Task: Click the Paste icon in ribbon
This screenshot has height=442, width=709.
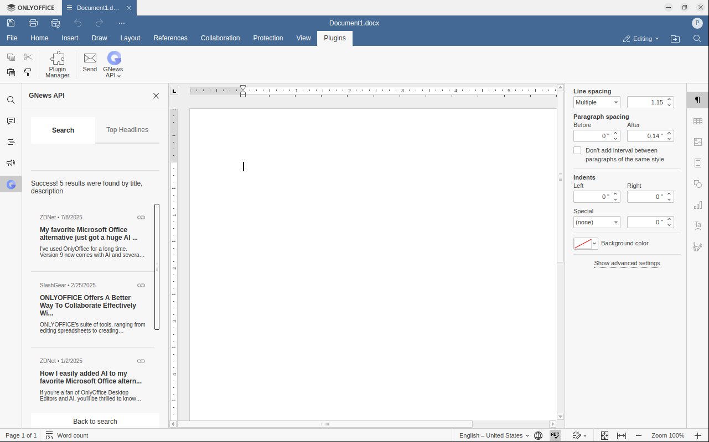Action: (11, 72)
